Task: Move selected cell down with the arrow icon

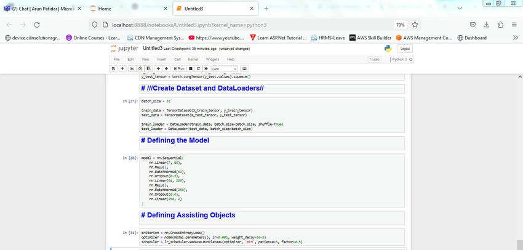Action: [x=167, y=68]
